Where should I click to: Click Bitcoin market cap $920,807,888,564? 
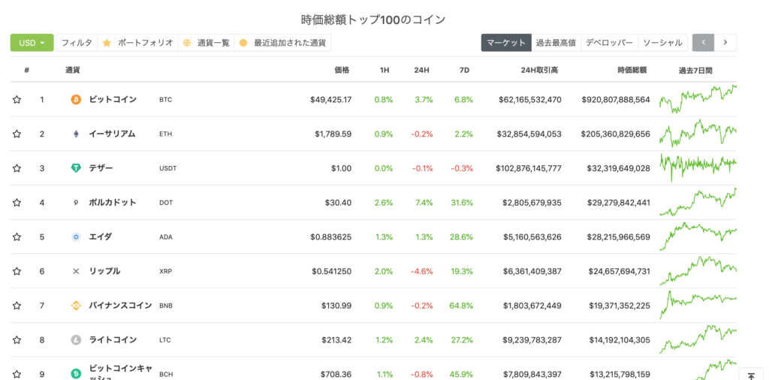pos(616,100)
